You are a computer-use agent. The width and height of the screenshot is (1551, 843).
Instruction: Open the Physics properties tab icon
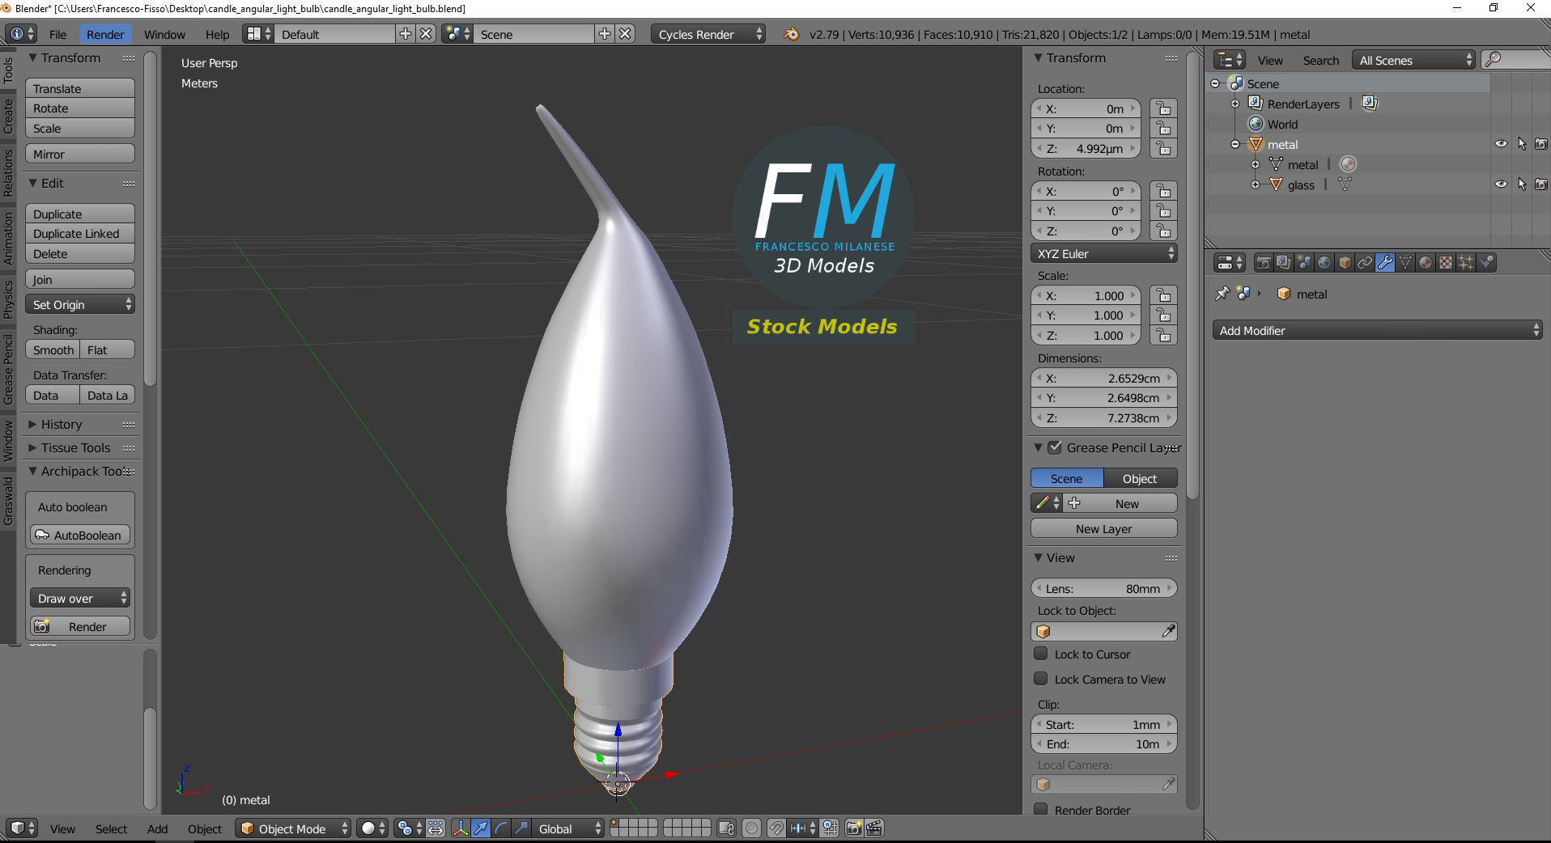point(1486,263)
